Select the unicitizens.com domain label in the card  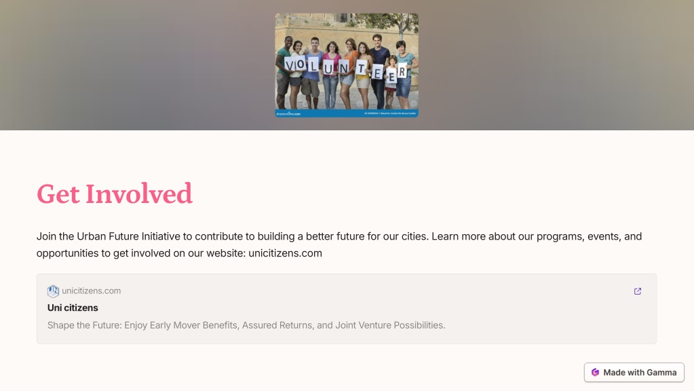click(91, 291)
